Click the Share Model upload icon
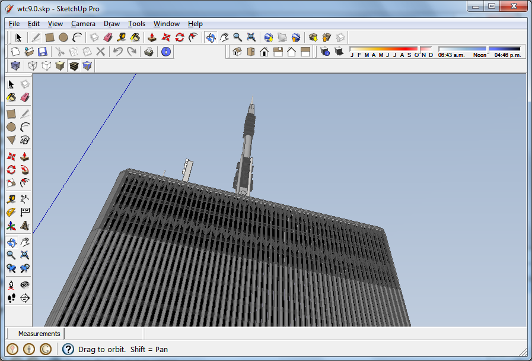The height and width of the screenshot is (361, 532). click(x=326, y=37)
